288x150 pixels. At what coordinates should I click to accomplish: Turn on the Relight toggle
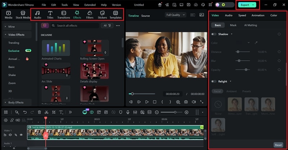tap(214, 81)
